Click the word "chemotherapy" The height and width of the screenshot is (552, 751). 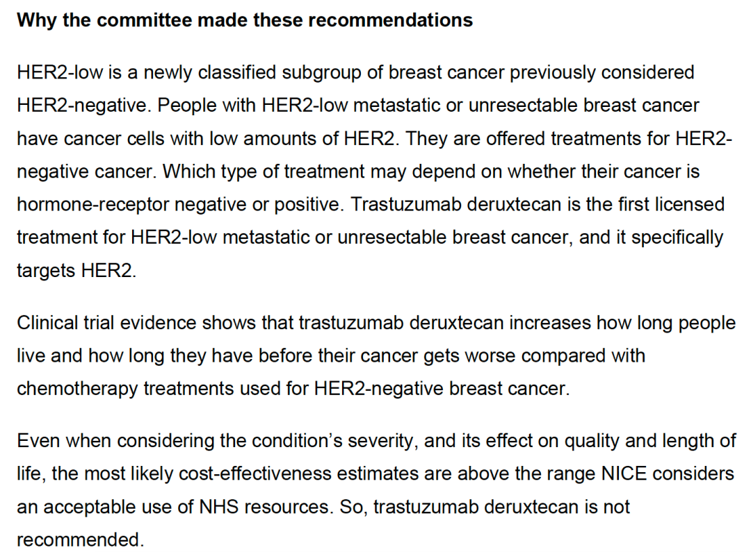[77, 389]
